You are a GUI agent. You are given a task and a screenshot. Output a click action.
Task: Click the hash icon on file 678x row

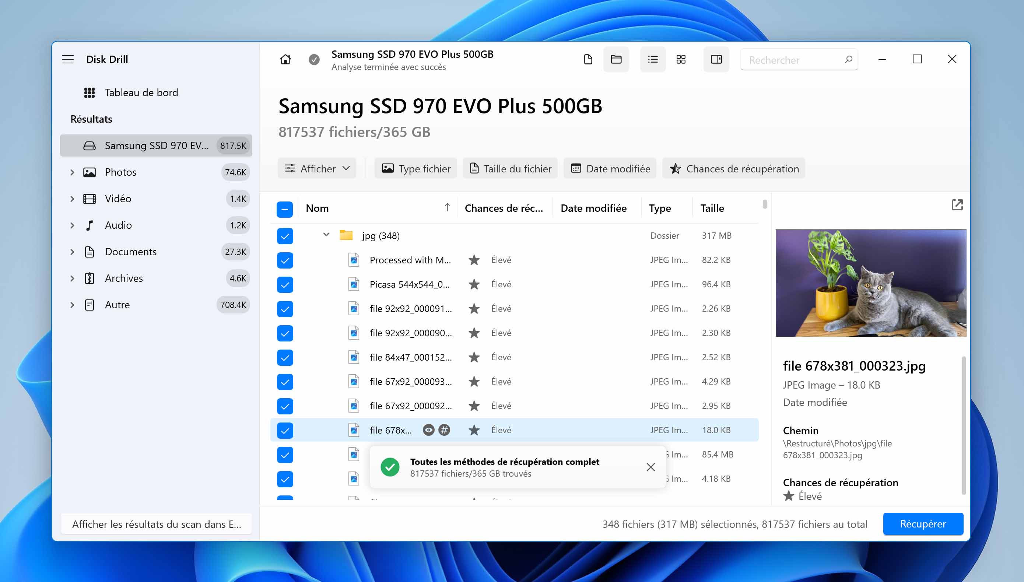click(x=444, y=430)
